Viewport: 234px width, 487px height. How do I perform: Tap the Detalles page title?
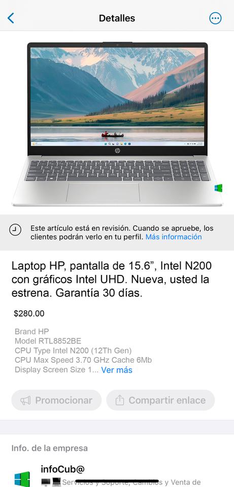tap(117, 18)
